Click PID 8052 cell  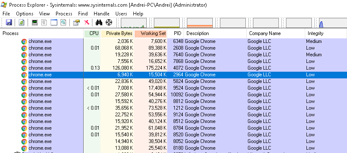[x=178, y=141]
